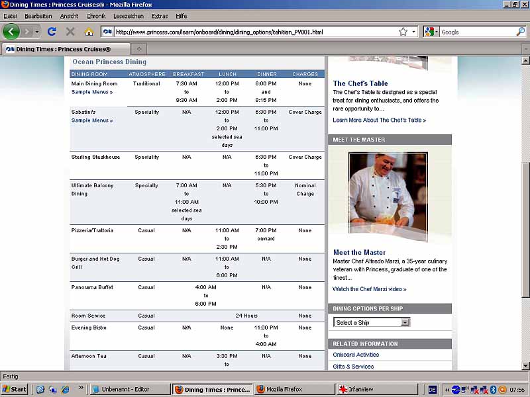Image resolution: width=530 pixels, height=397 pixels.
Task: Click the Pizzeria/Trattoria row name
Action: (92, 230)
